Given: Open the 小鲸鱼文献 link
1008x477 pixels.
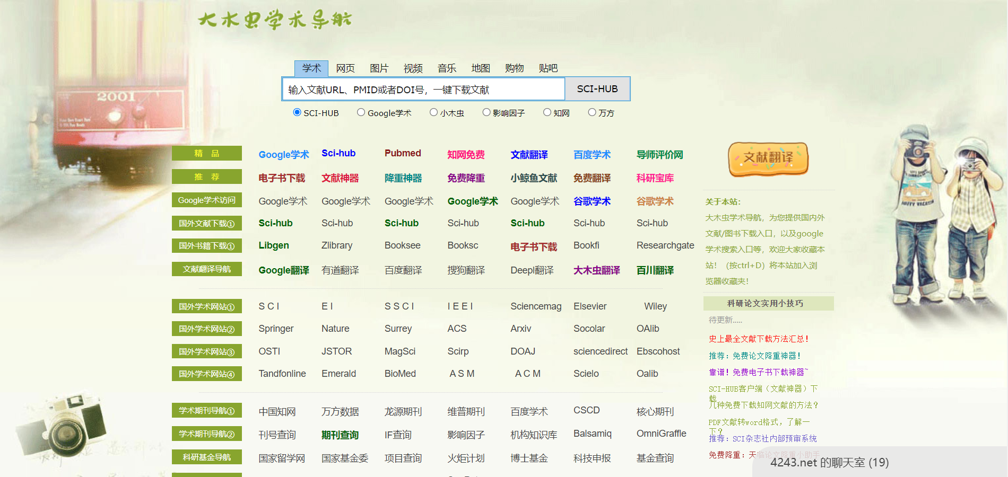Looking at the screenshot, I should tap(534, 178).
